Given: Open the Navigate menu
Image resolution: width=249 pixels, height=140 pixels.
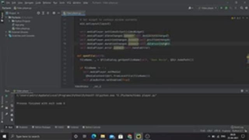Looking at the screenshot, I should click(x=29, y=3).
